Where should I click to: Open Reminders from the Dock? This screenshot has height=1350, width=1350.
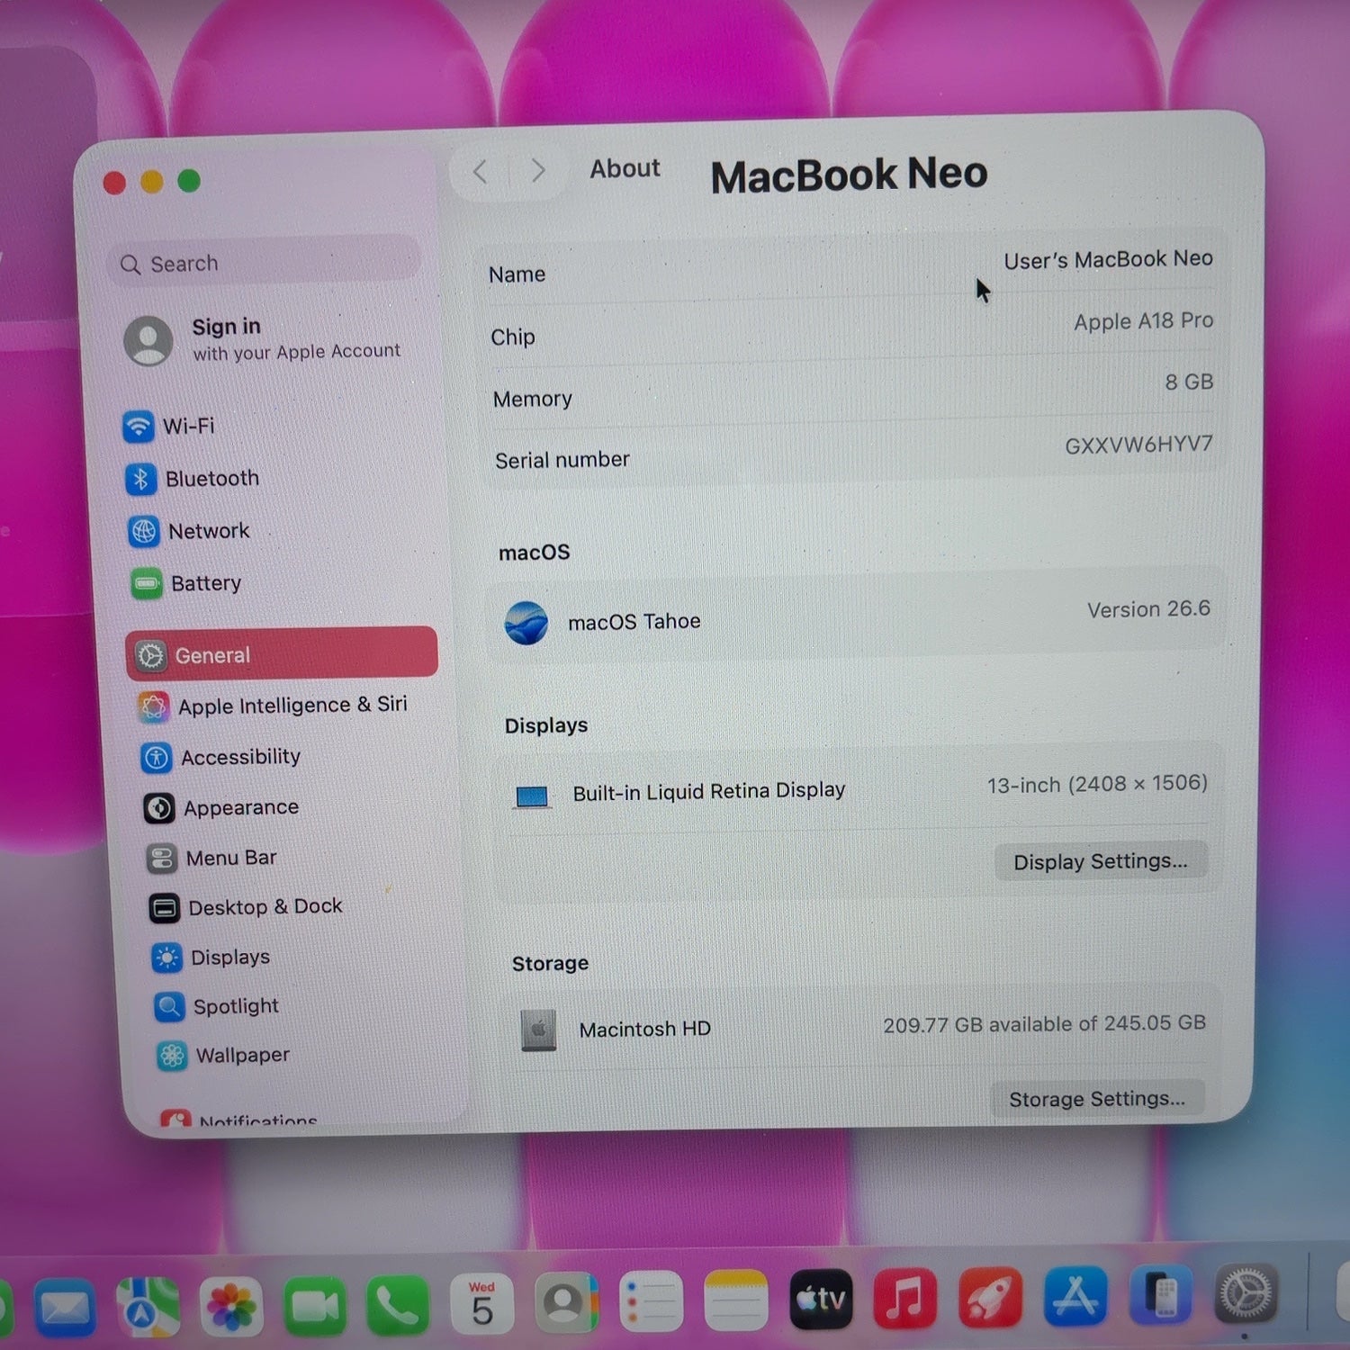(x=651, y=1300)
